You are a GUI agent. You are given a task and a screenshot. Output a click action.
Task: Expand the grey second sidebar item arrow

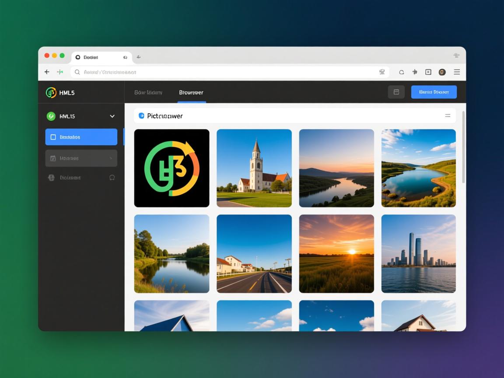pyautogui.click(x=111, y=158)
